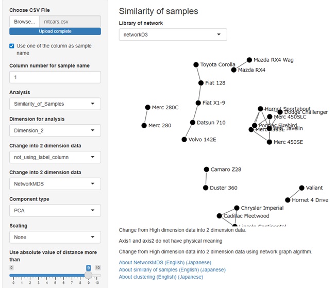This screenshot has width=336, height=288.
Task: Open the Library of network dropdown
Action: coord(173,35)
